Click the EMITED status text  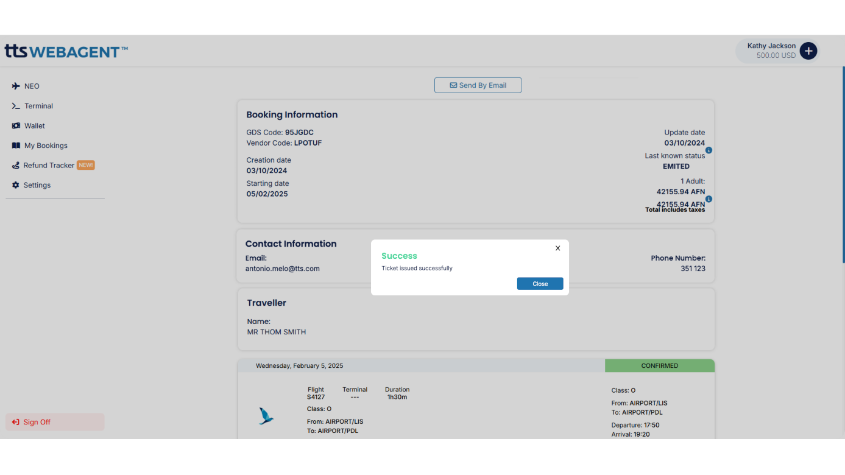676,166
